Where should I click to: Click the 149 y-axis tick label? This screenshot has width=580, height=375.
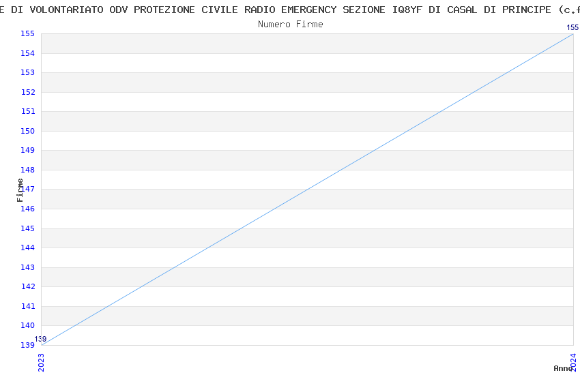click(28, 150)
